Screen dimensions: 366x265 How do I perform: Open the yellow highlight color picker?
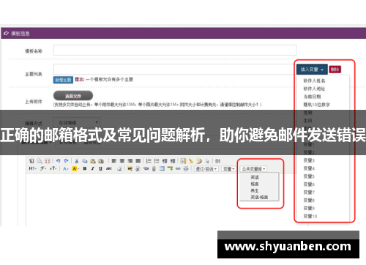pos(75,168)
